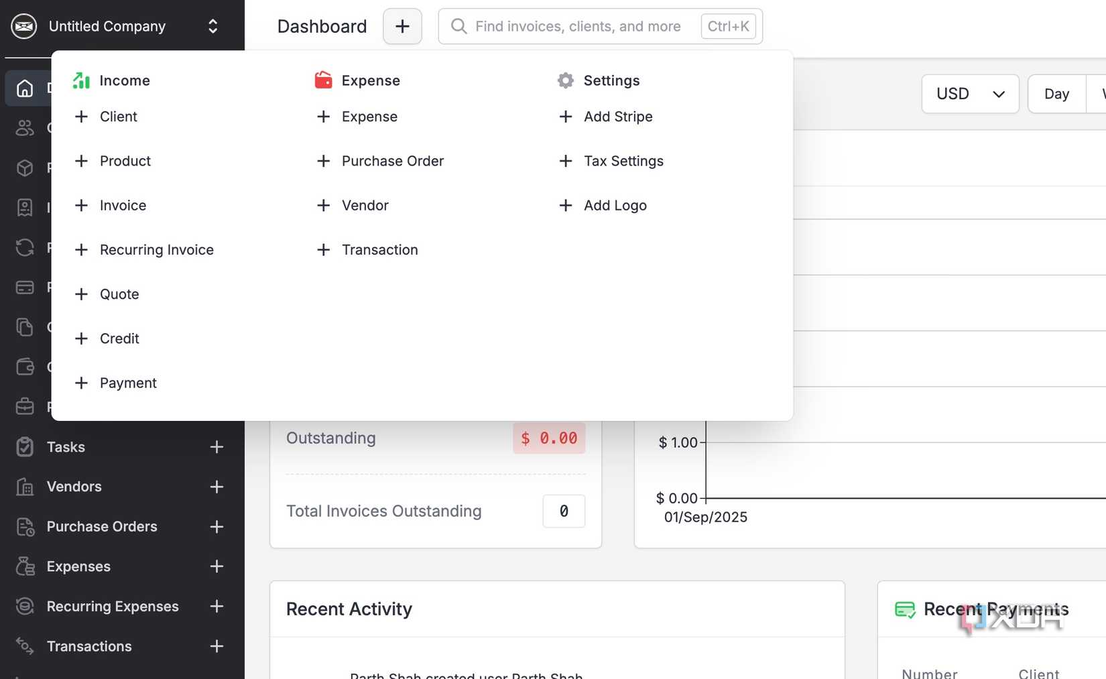Add a new Purchase Order with plus icon
The height and width of the screenshot is (679, 1106).
point(217,527)
